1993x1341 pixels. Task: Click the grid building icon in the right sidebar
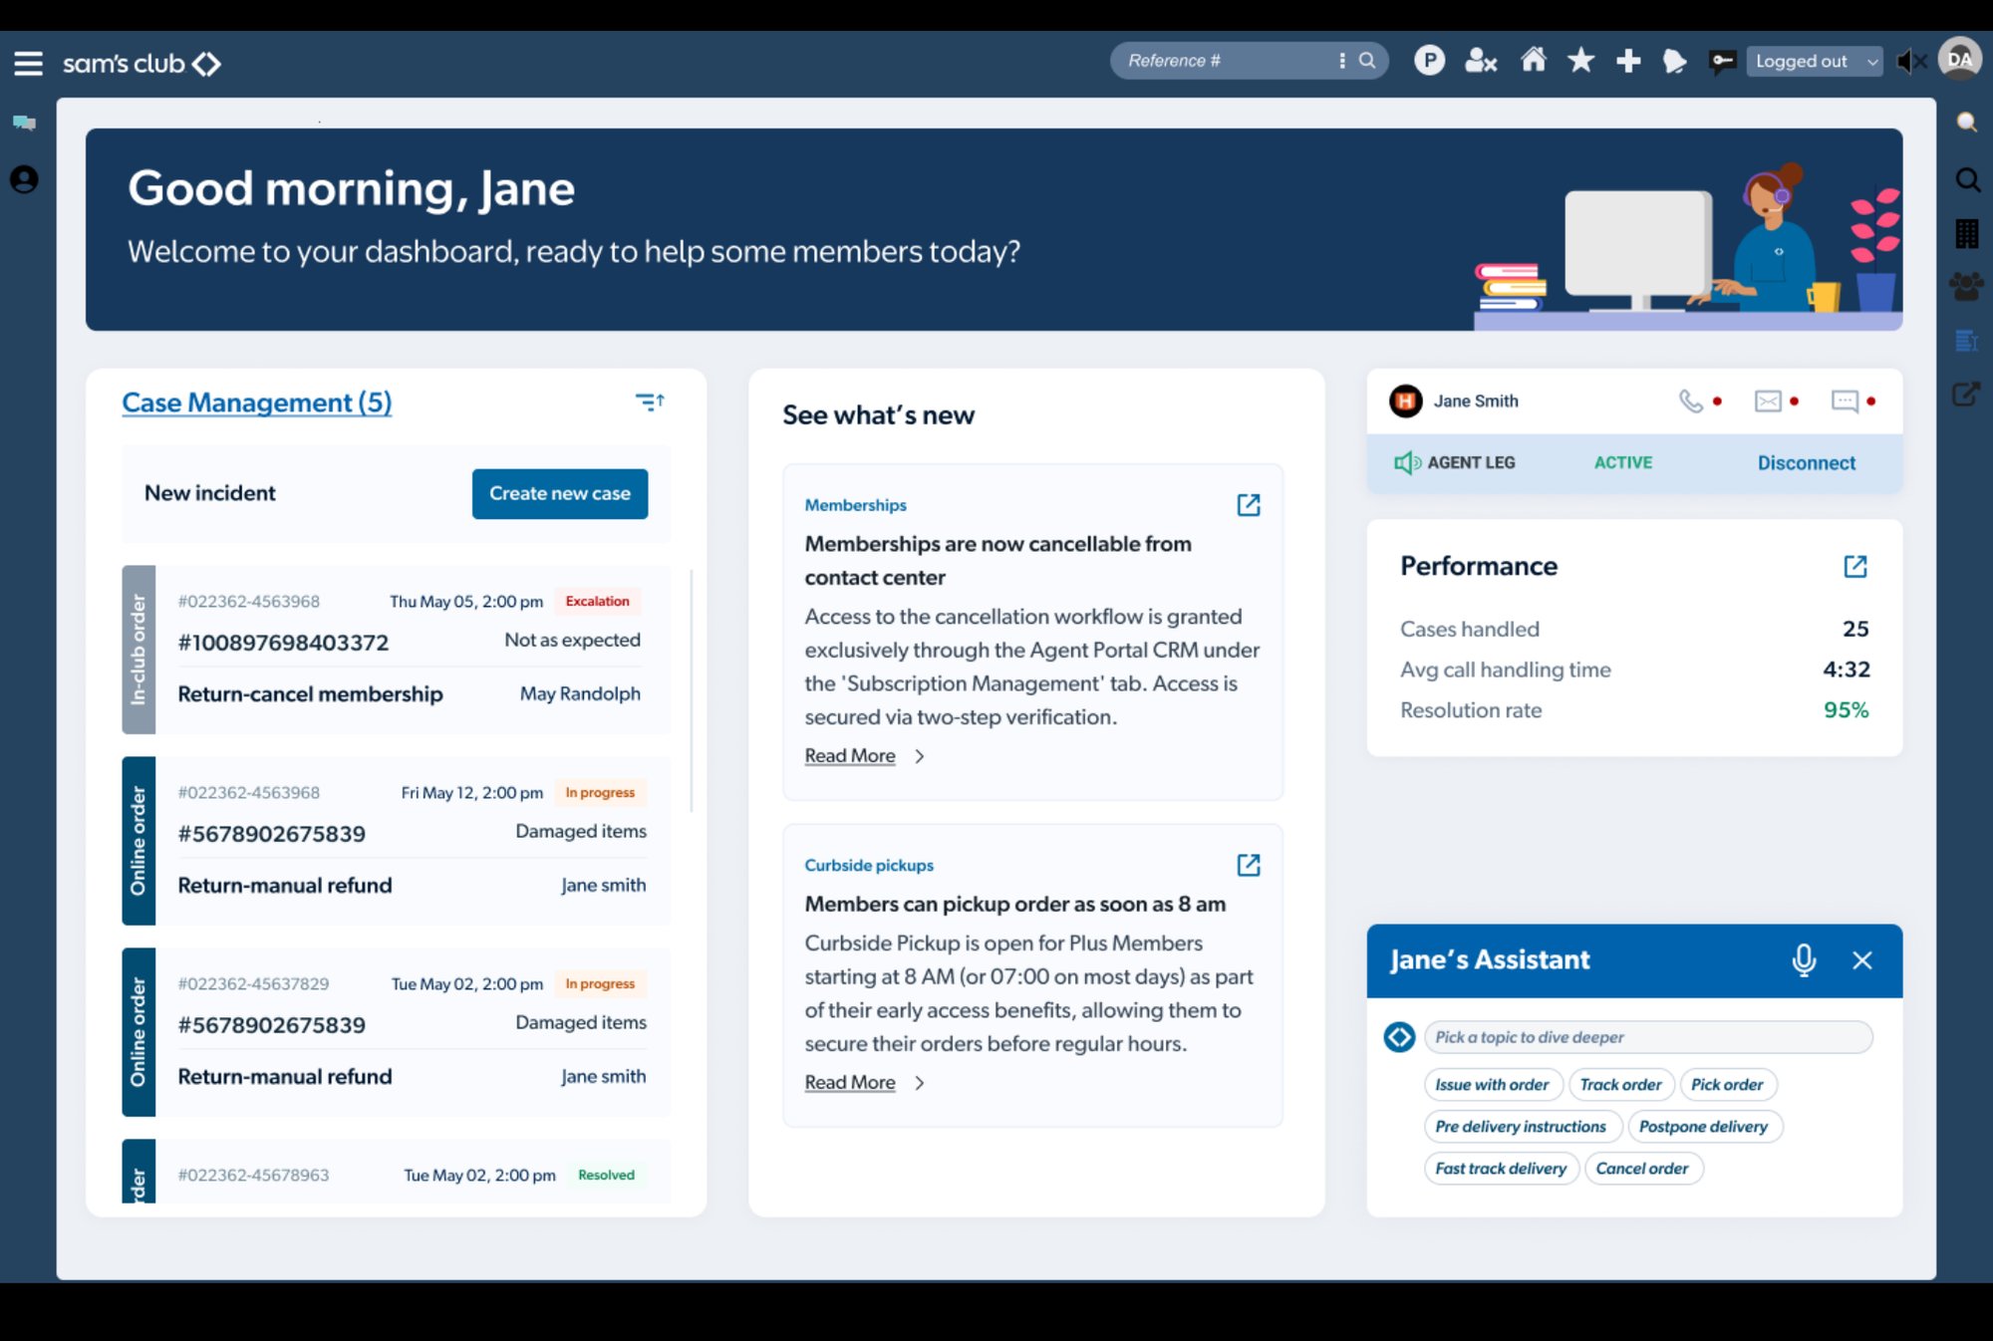click(x=1967, y=234)
